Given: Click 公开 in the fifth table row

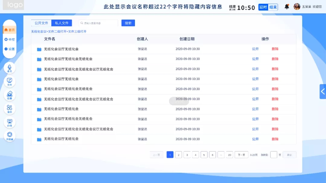Looking at the screenshot, I should pyautogui.click(x=255, y=89).
